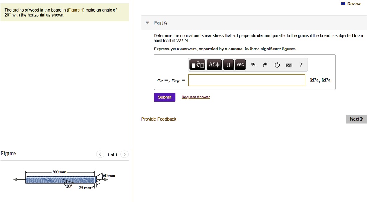
Task: Open the Provide Feedback link
Action: click(x=159, y=119)
